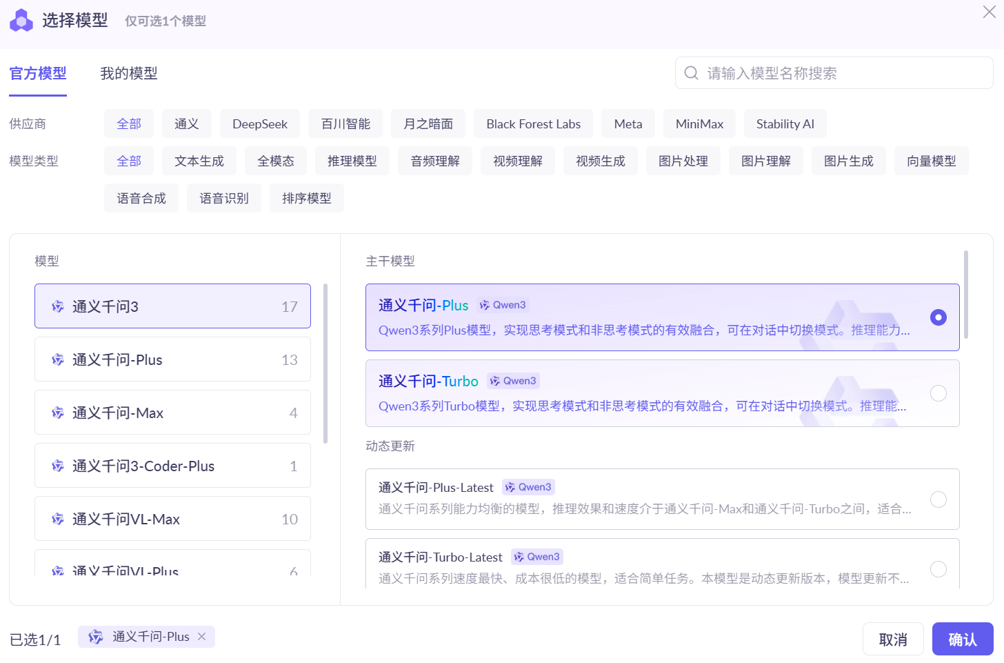Open the 通义千问3 model group
Viewport: 1004px width, 663px height.
[x=172, y=306]
